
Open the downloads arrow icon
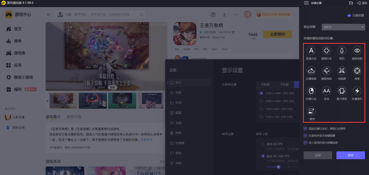point(224,14)
